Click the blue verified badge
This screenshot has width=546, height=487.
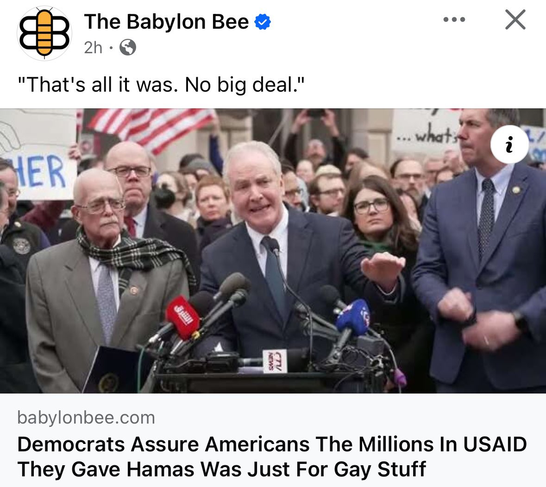pos(263,22)
